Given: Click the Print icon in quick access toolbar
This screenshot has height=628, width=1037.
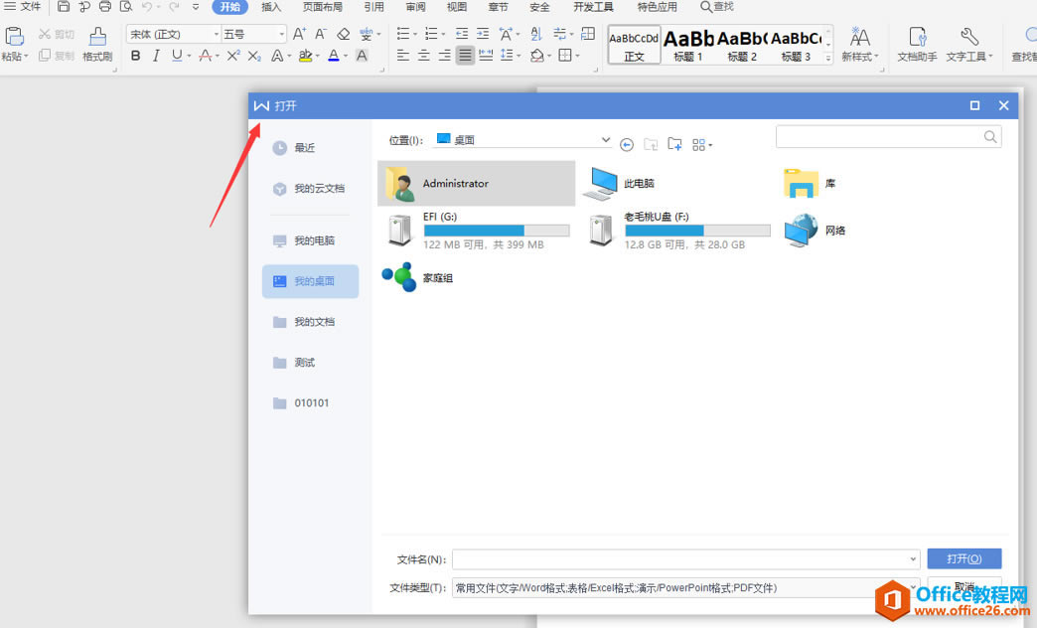Looking at the screenshot, I should coord(104,7).
